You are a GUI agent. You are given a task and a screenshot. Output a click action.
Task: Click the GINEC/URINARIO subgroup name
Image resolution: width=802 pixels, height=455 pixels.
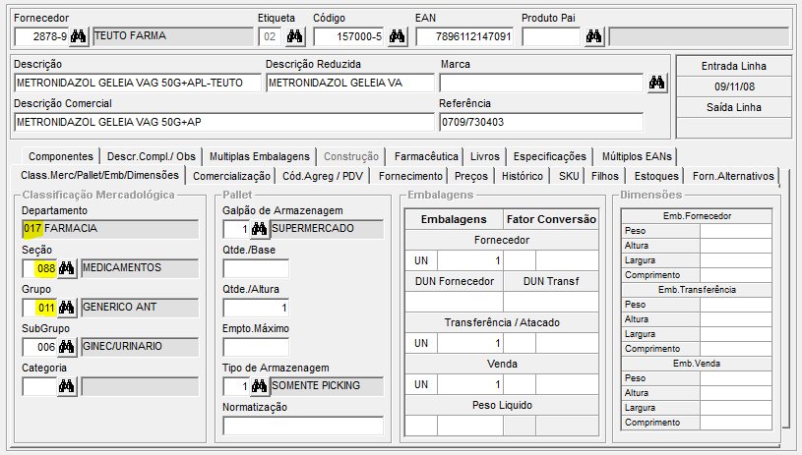click(x=140, y=347)
